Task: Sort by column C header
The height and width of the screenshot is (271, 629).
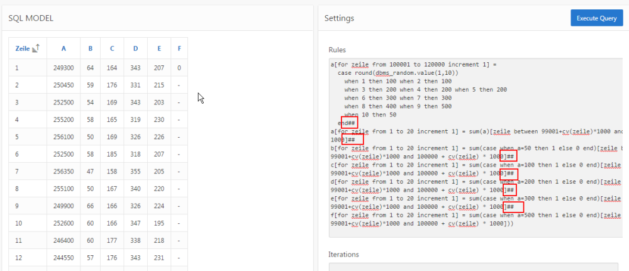Action: click(x=112, y=49)
